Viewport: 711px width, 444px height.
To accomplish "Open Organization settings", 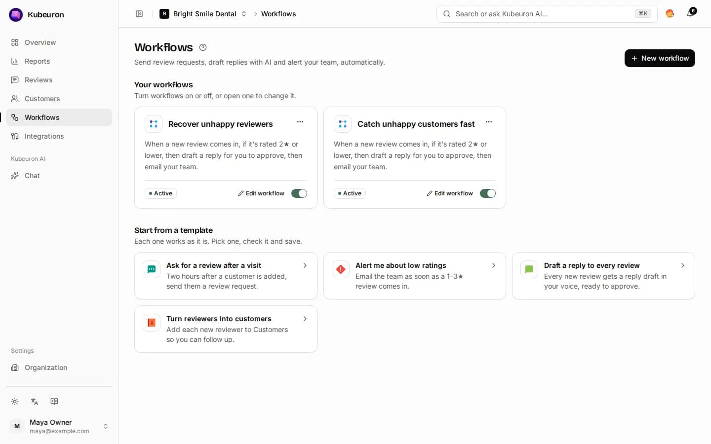I will tap(59, 368).
